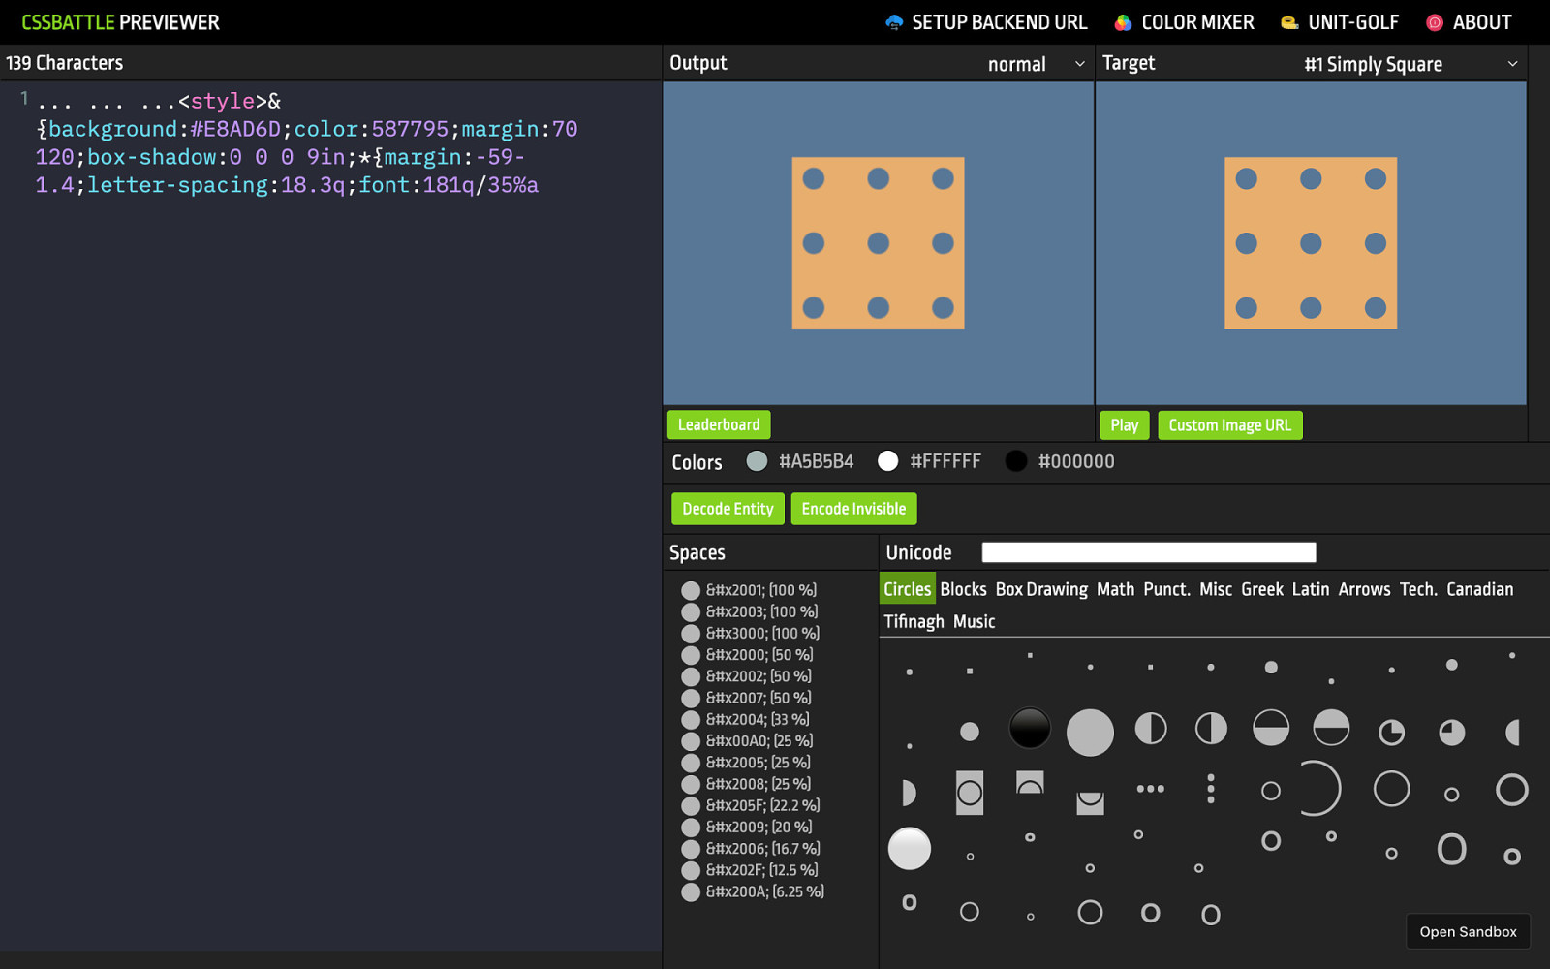This screenshot has width=1550, height=969.
Task: Switch to the Arrows tab
Action: tap(1364, 589)
